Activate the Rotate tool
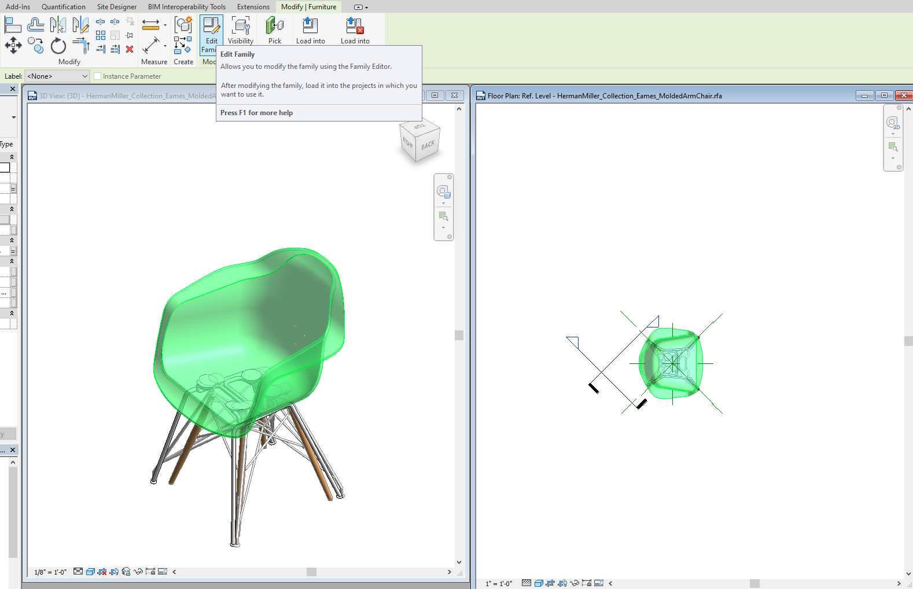Screen dimensions: 913x589 pos(58,46)
